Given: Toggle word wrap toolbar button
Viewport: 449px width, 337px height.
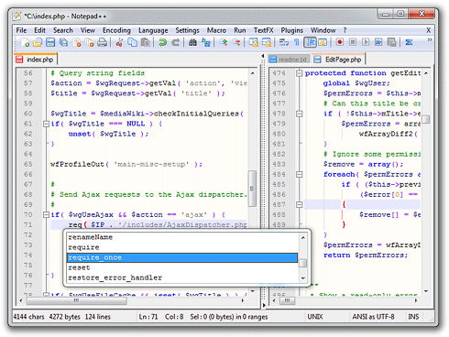Looking at the screenshot, I should click(x=284, y=42).
